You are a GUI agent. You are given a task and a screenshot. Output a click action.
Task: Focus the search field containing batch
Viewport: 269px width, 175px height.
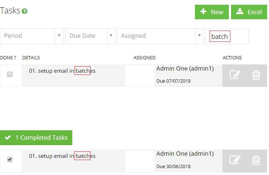point(227,36)
